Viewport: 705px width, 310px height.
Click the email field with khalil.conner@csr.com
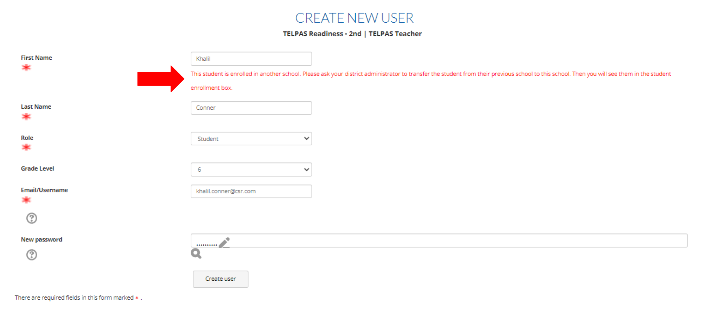251,191
